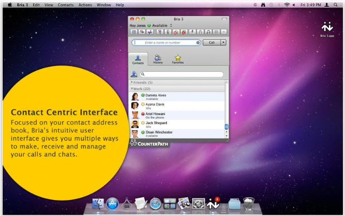Collapse the Work (22) contact group
345x216 pixels.
point(132,89)
